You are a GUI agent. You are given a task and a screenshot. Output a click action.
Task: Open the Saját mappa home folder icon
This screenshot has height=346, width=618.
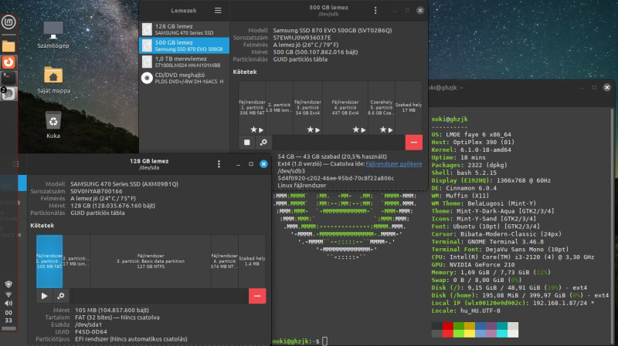[53, 80]
